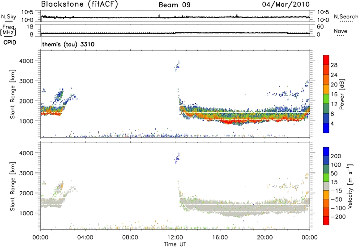
Task: Pick the bright blue bottom Power colorbar segment
Action: coord(326,128)
